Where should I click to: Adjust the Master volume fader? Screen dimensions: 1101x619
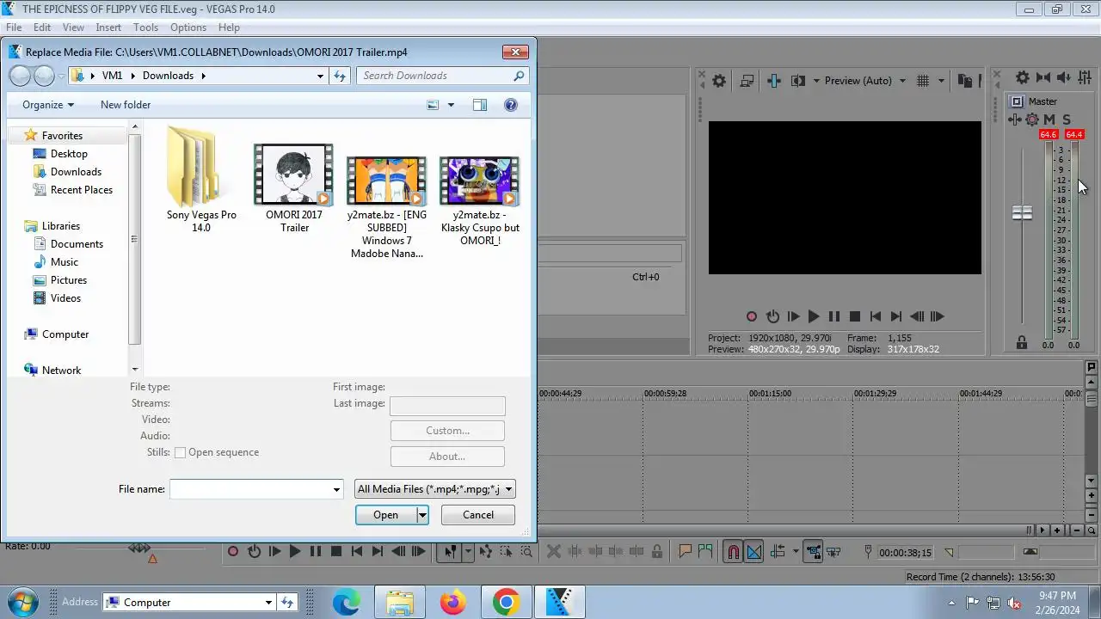[x=1022, y=212]
